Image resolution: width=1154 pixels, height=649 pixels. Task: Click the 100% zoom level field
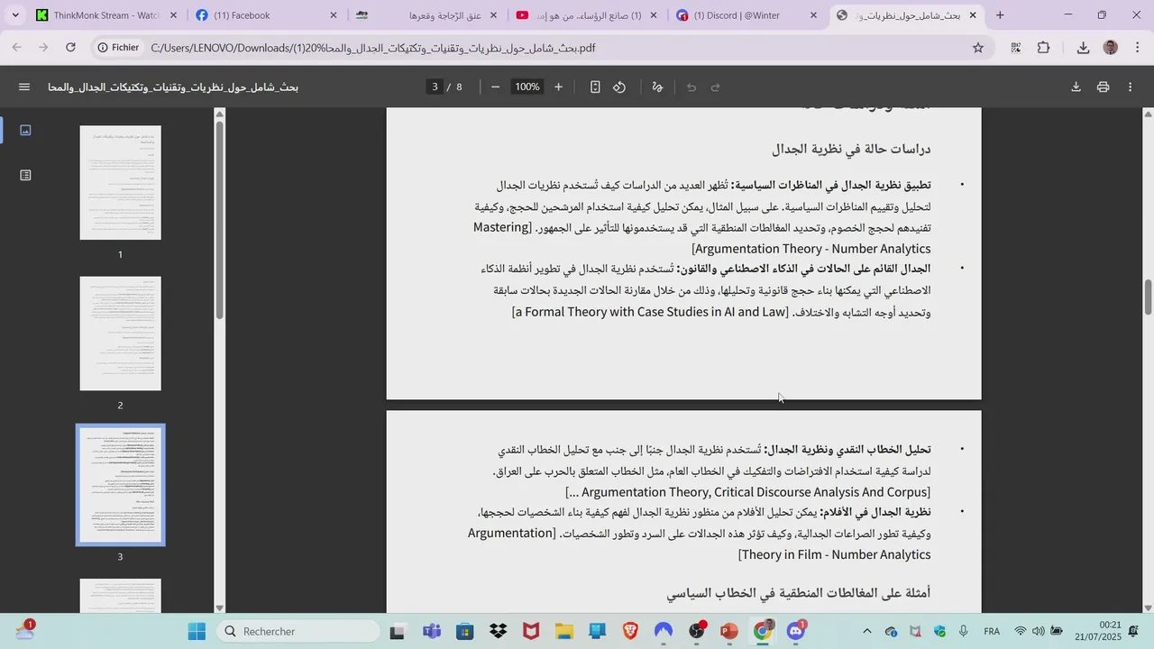pos(527,87)
